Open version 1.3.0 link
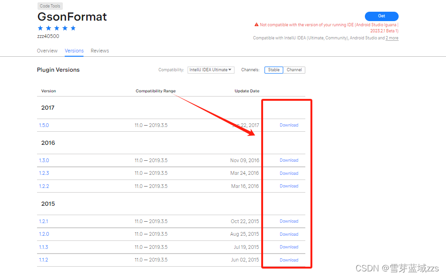446x277 pixels. point(44,160)
